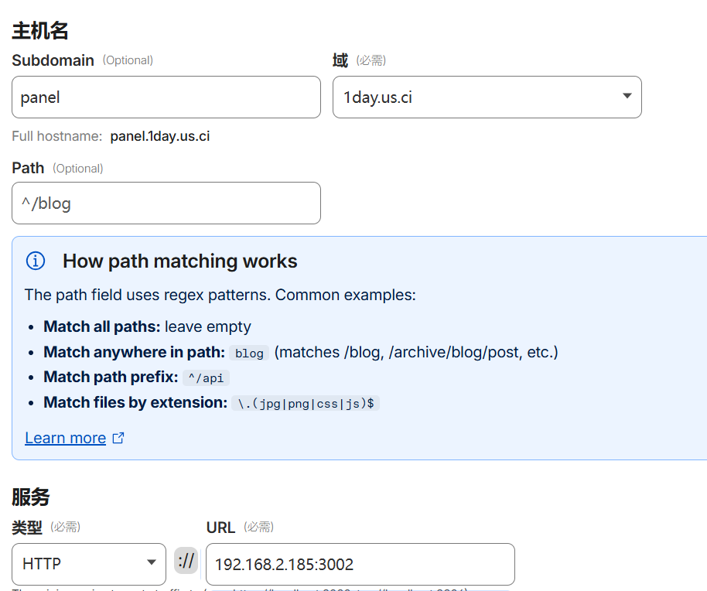Click the :// protocol separator badge
Screen dimensions: 707x591
pos(186,561)
